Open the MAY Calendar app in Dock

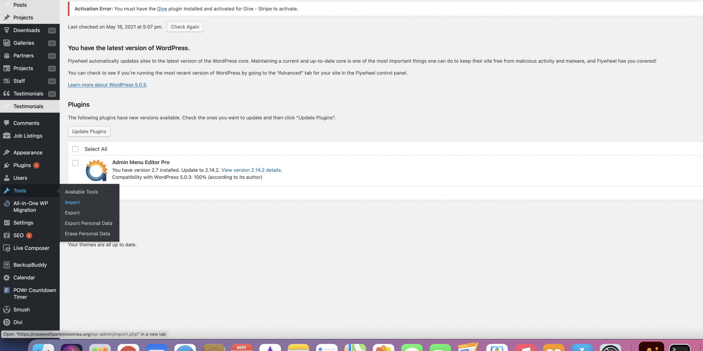[242, 347]
